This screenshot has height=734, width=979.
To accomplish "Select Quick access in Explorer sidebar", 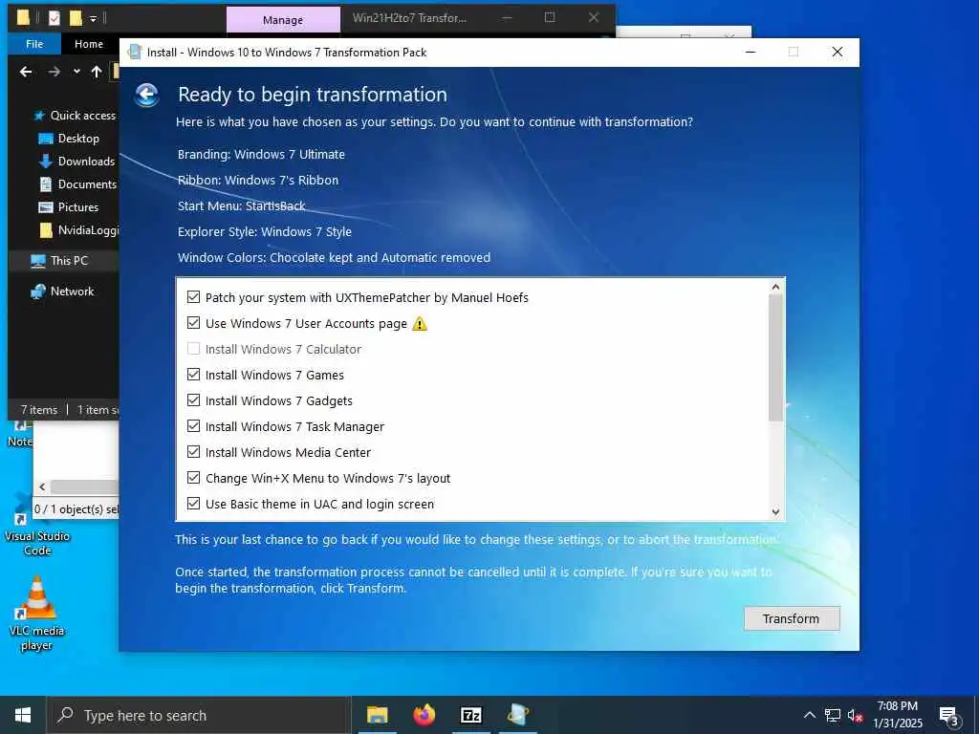I will 76,116.
